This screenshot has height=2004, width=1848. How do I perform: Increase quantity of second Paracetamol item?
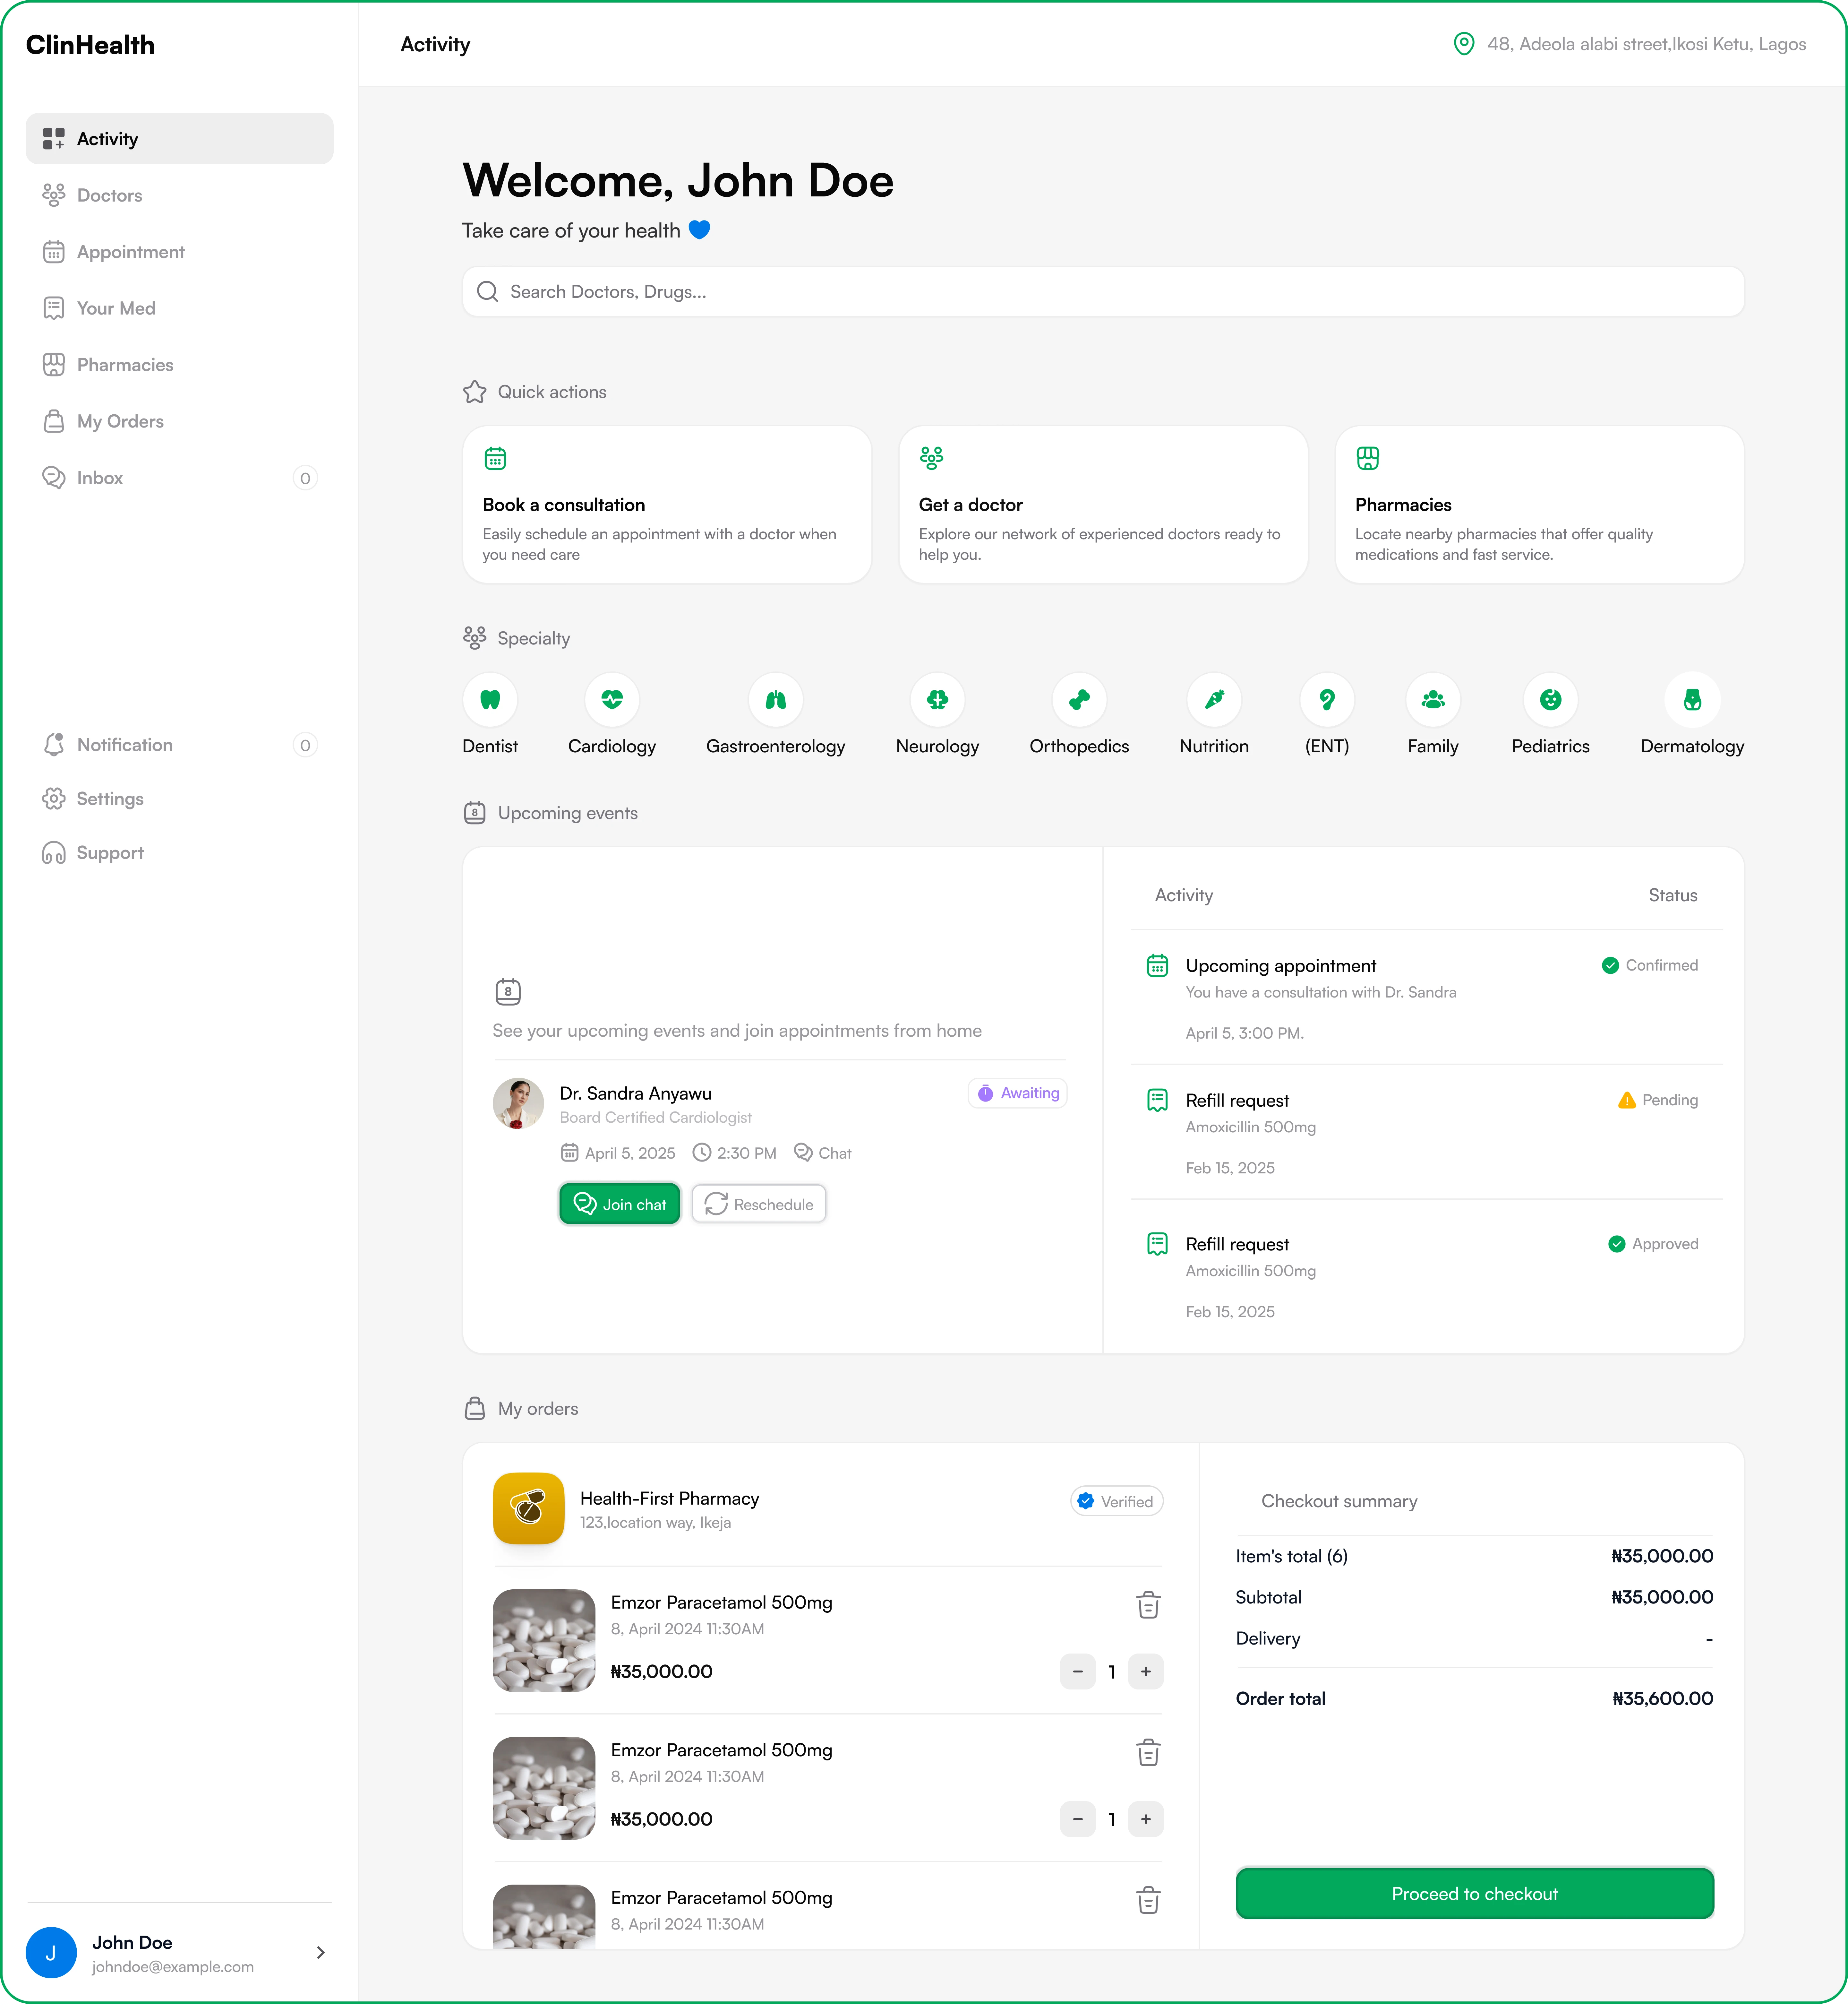(x=1146, y=1819)
